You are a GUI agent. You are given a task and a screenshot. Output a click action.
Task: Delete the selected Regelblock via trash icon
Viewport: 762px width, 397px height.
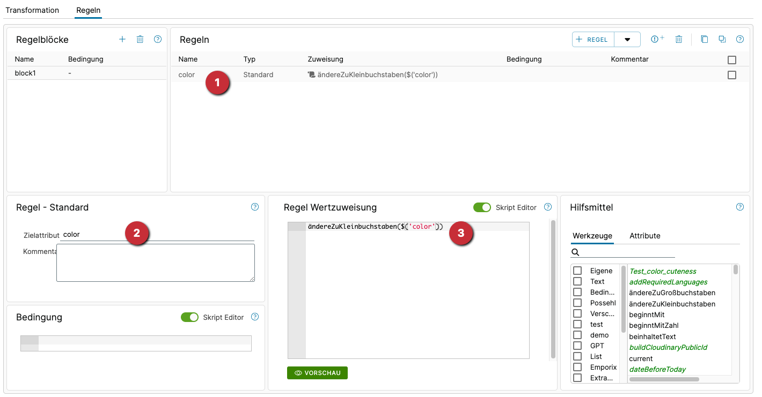point(140,39)
